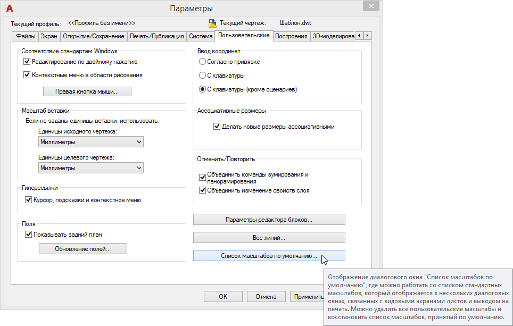Click the Отмена button
This screenshot has width=513, height=326.
coord(266,297)
